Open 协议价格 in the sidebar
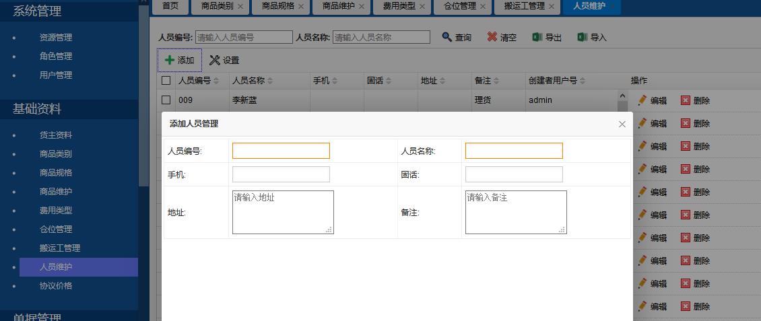 pyautogui.click(x=56, y=285)
